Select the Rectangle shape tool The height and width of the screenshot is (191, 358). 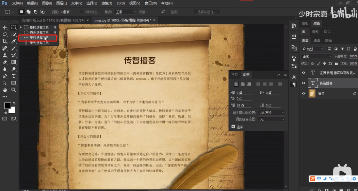pos(14,83)
